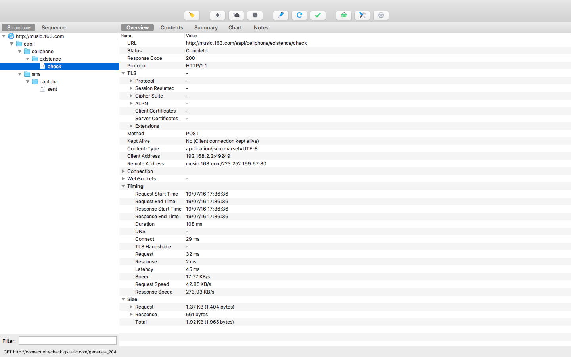This screenshot has width=571, height=357.
Task: Start recording traffic with the record icon
Action: tap(217, 15)
